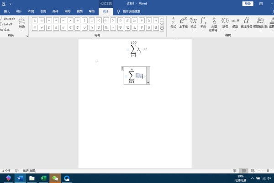Screen dimensions: 274x183
Task: Open the Bracket (括号) structures
Action: tap(225, 22)
